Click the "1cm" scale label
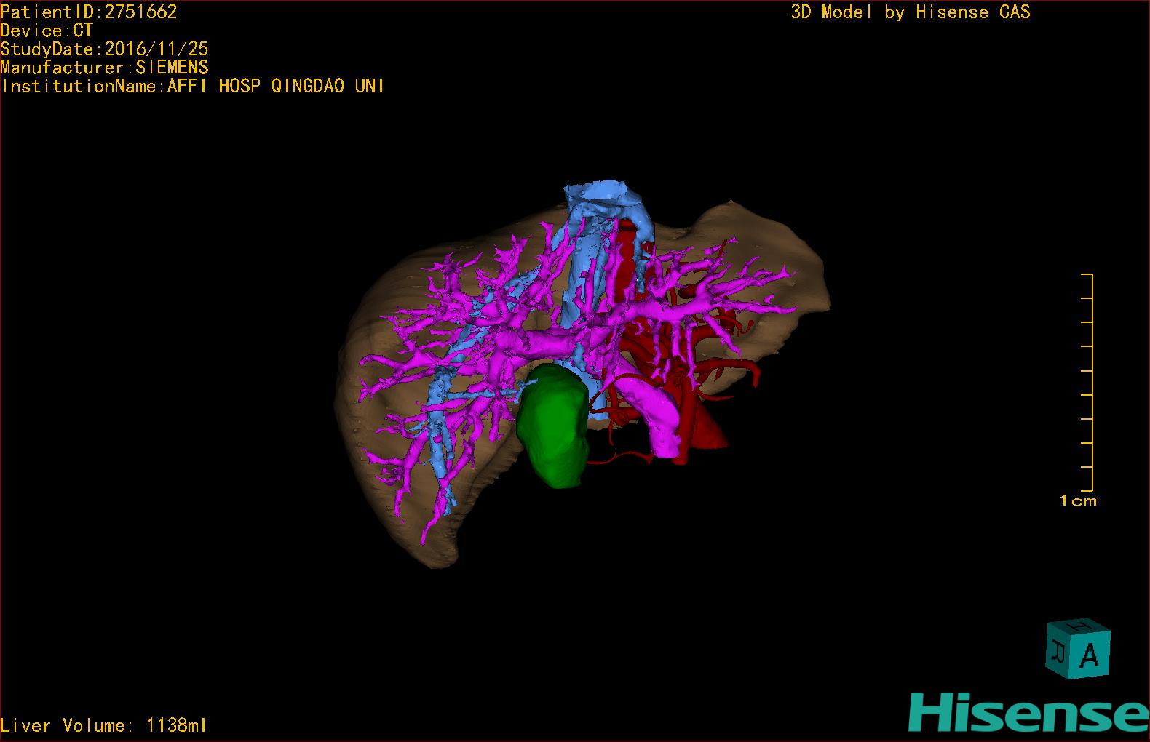 click(x=1078, y=500)
